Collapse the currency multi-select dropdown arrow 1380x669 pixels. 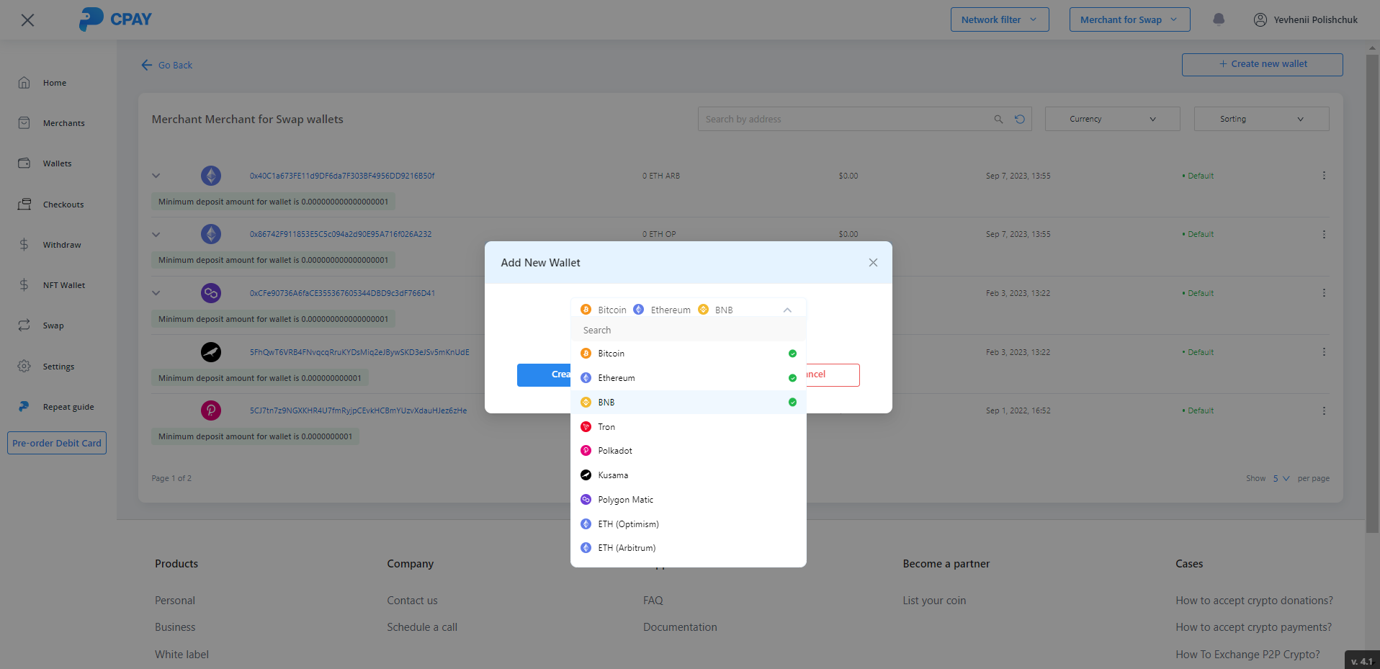[x=787, y=310]
